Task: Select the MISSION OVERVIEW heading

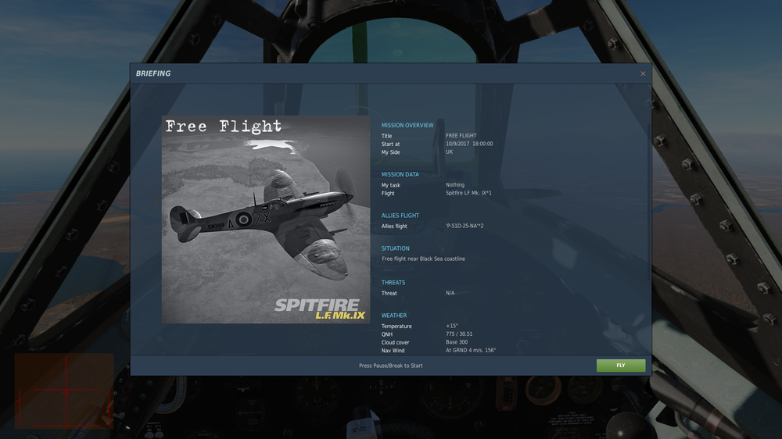Action: click(407, 126)
